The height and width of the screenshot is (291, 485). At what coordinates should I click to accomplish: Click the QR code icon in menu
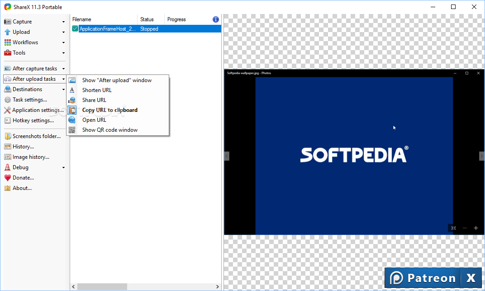coord(72,130)
